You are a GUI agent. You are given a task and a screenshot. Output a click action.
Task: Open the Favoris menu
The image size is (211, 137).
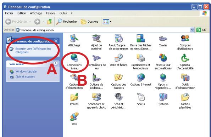point(51,13)
